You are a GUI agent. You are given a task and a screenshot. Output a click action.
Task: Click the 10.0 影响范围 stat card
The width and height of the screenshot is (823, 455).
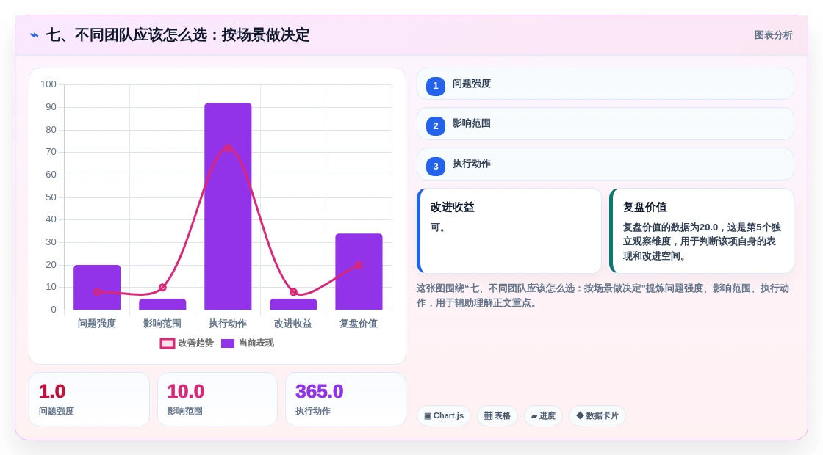(218, 399)
